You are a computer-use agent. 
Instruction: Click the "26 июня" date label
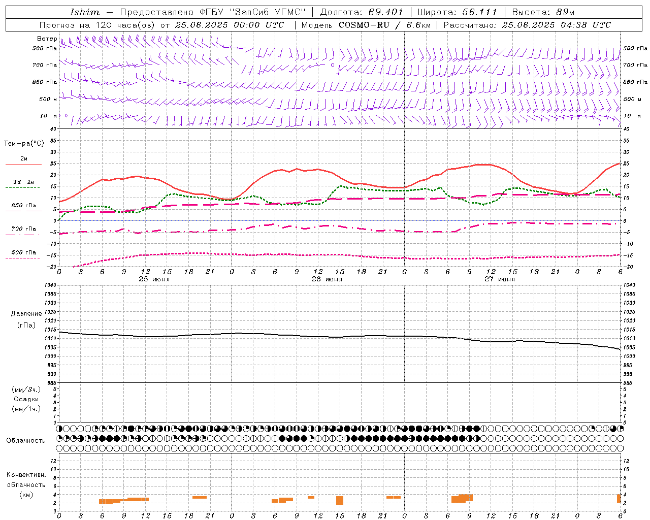pyautogui.click(x=327, y=279)
